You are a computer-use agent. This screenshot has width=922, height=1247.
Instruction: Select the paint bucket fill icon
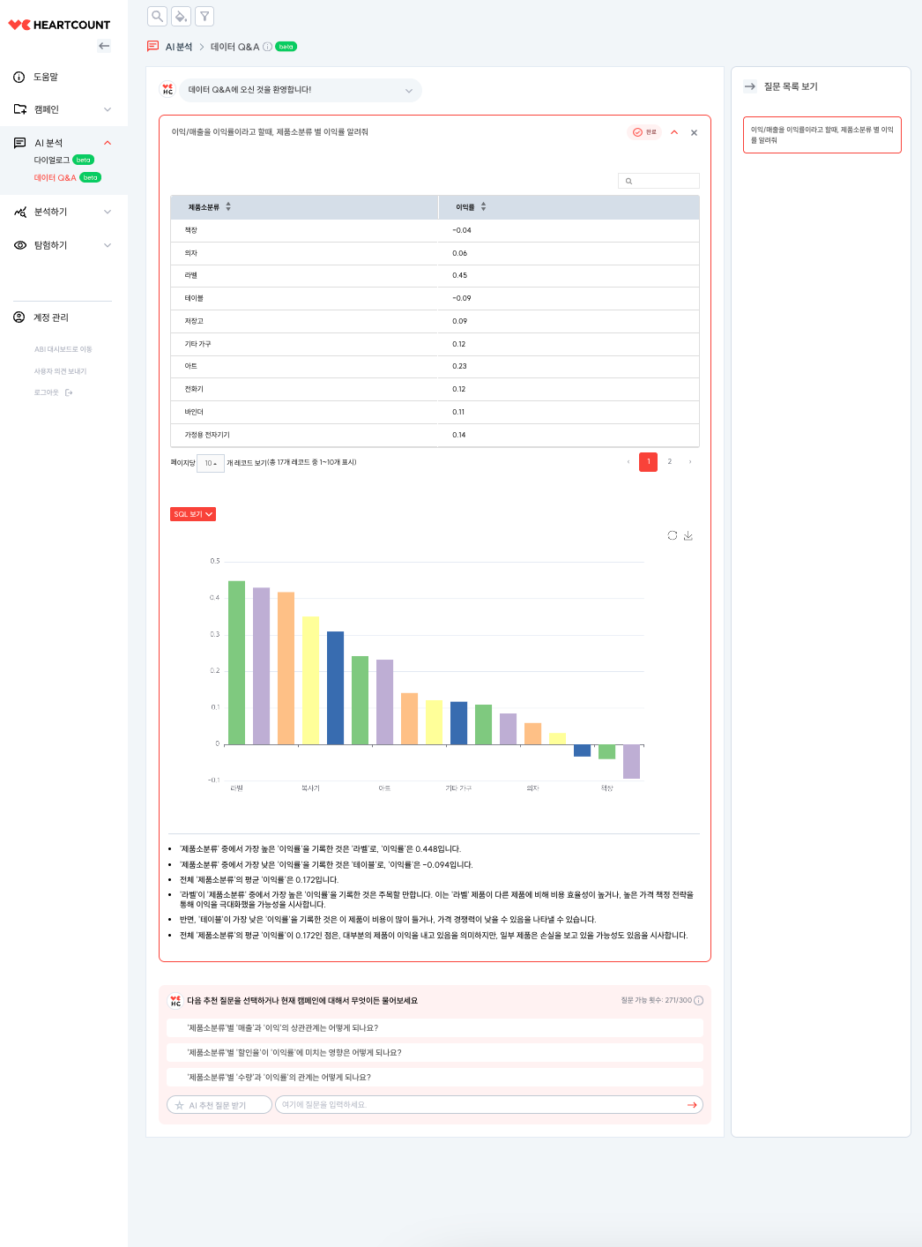[181, 16]
